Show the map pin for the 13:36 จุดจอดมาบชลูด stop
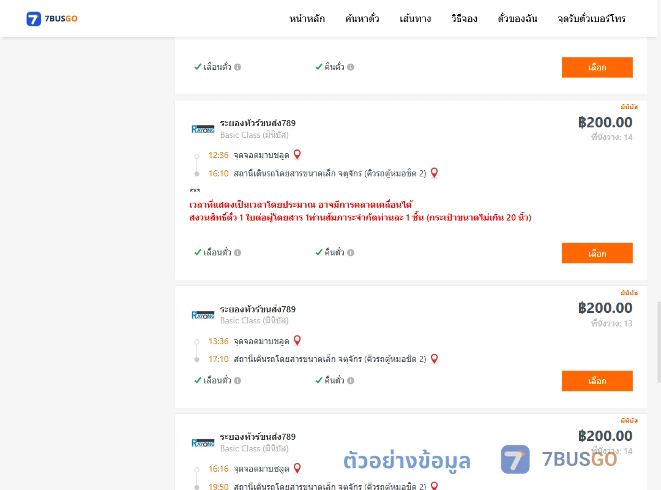Image resolution: width=661 pixels, height=490 pixels. click(x=297, y=340)
